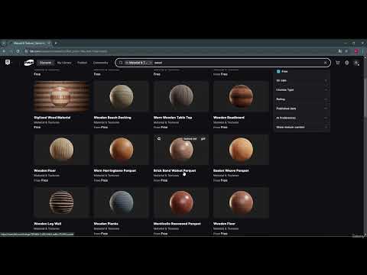
Task: Click the magnifier icon in the search bar
Action: 121,63
